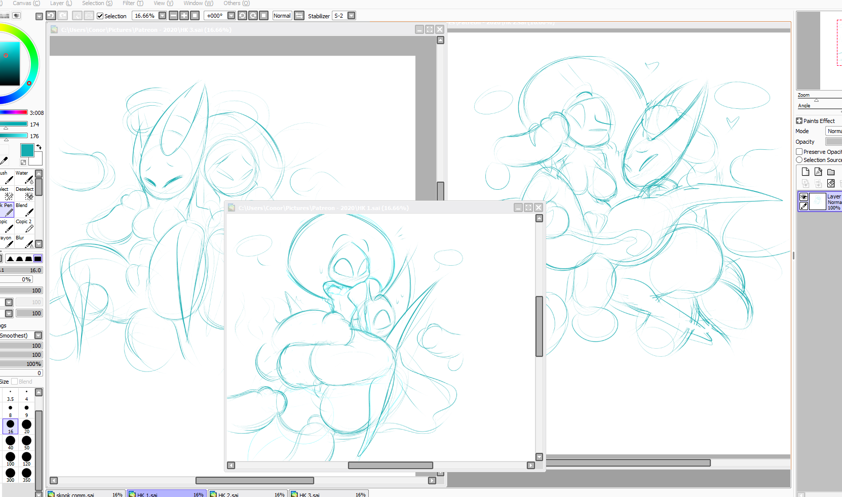Clear the selected layer with the eraser icon
The image size is (842, 497).
point(831,183)
